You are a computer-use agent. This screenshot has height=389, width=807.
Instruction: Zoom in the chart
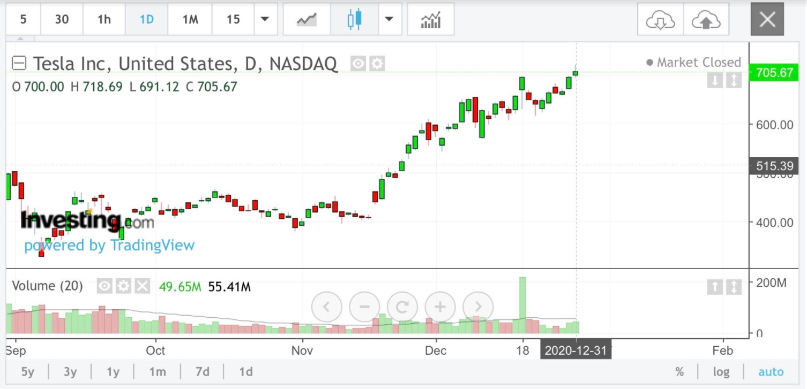click(440, 307)
